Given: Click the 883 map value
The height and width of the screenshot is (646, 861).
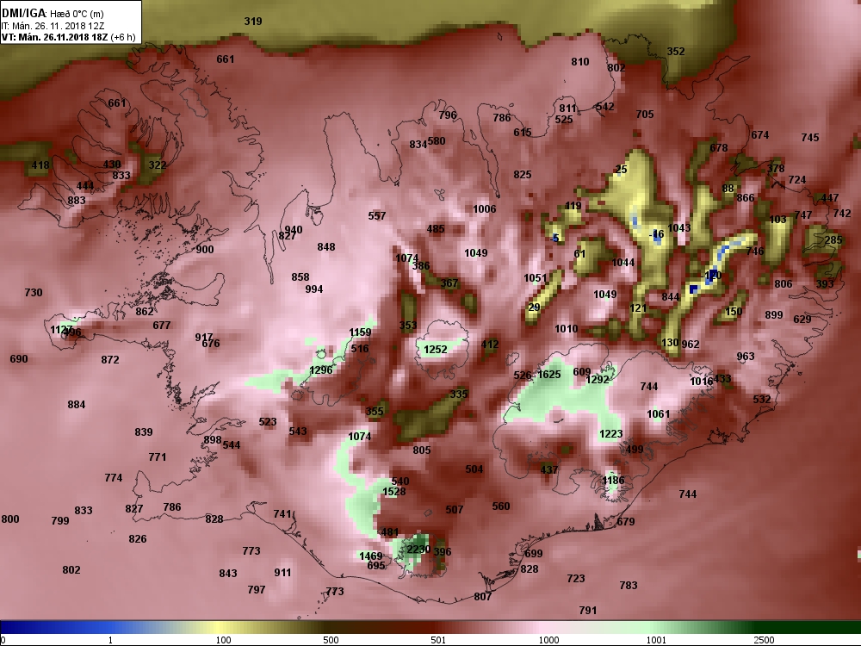Looking at the screenshot, I should [x=77, y=201].
